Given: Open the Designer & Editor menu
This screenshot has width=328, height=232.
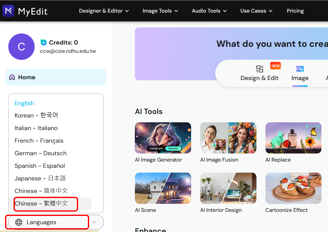Looking at the screenshot, I should pyautogui.click(x=104, y=11).
